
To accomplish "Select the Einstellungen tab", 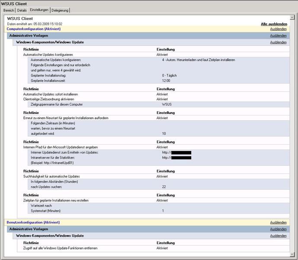I will click(x=39, y=10).
